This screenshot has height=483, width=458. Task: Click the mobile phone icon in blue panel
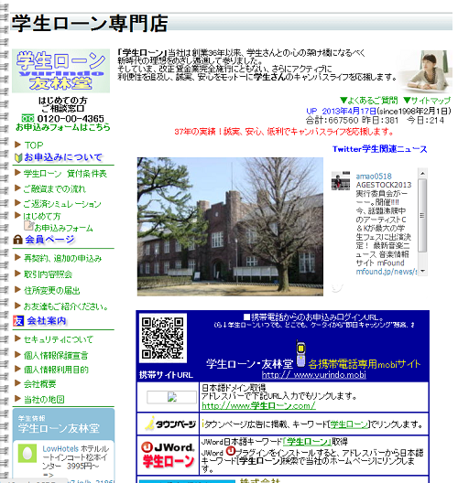300,354
